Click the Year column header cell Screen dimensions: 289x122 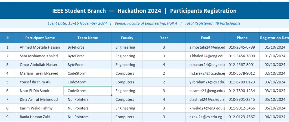(164, 38)
